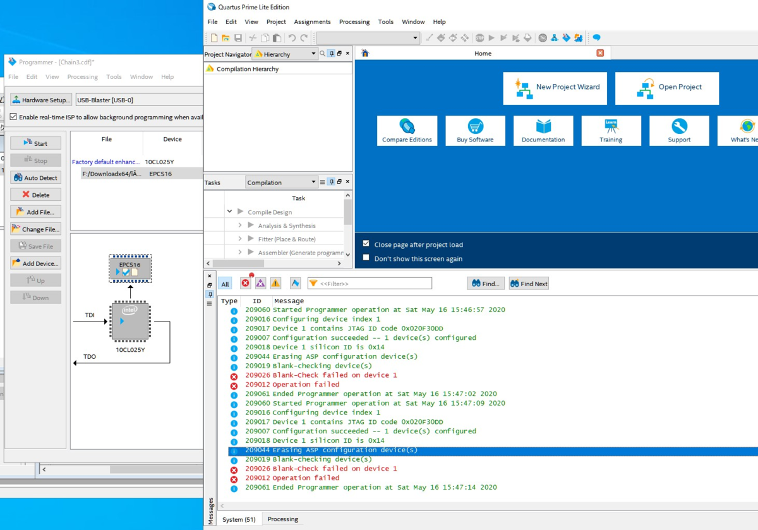Click the Find... button in Messages panel
This screenshot has width=758, height=530.
pyautogui.click(x=486, y=284)
